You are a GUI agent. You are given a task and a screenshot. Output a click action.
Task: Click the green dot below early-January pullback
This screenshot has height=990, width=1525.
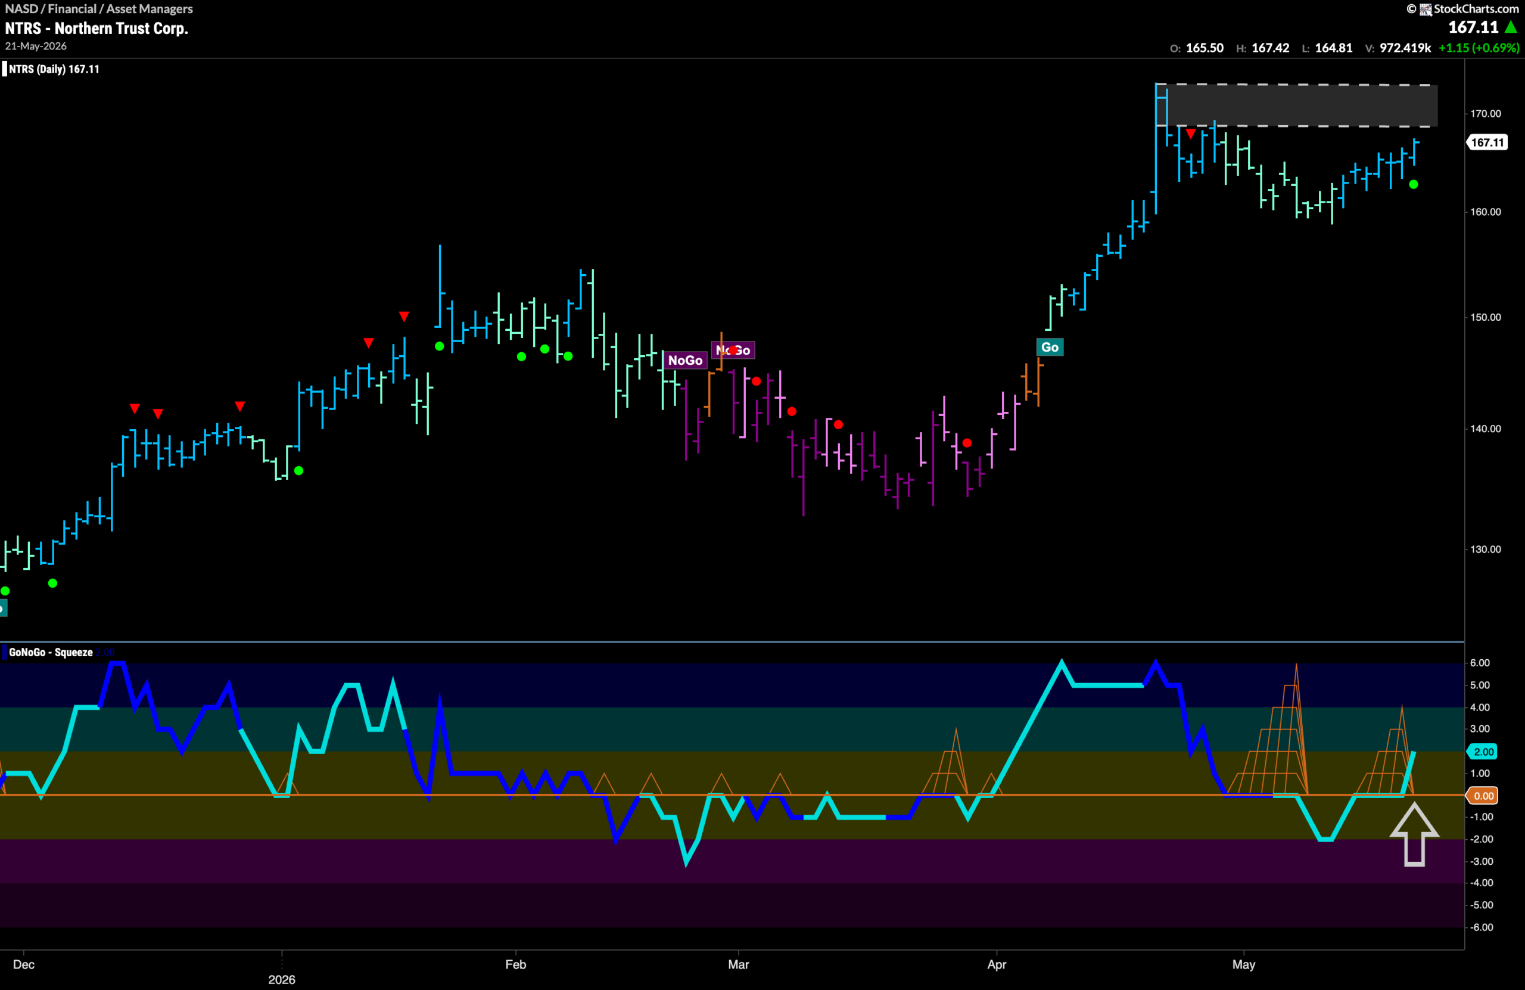[298, 471]
